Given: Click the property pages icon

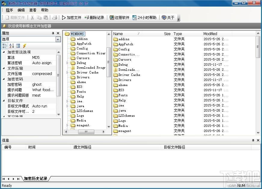Looking at the screenshot, I should 18,46.
